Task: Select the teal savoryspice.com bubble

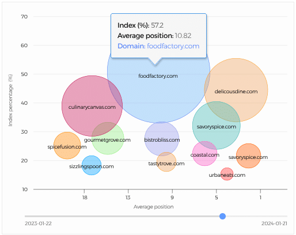Action: 217,126
